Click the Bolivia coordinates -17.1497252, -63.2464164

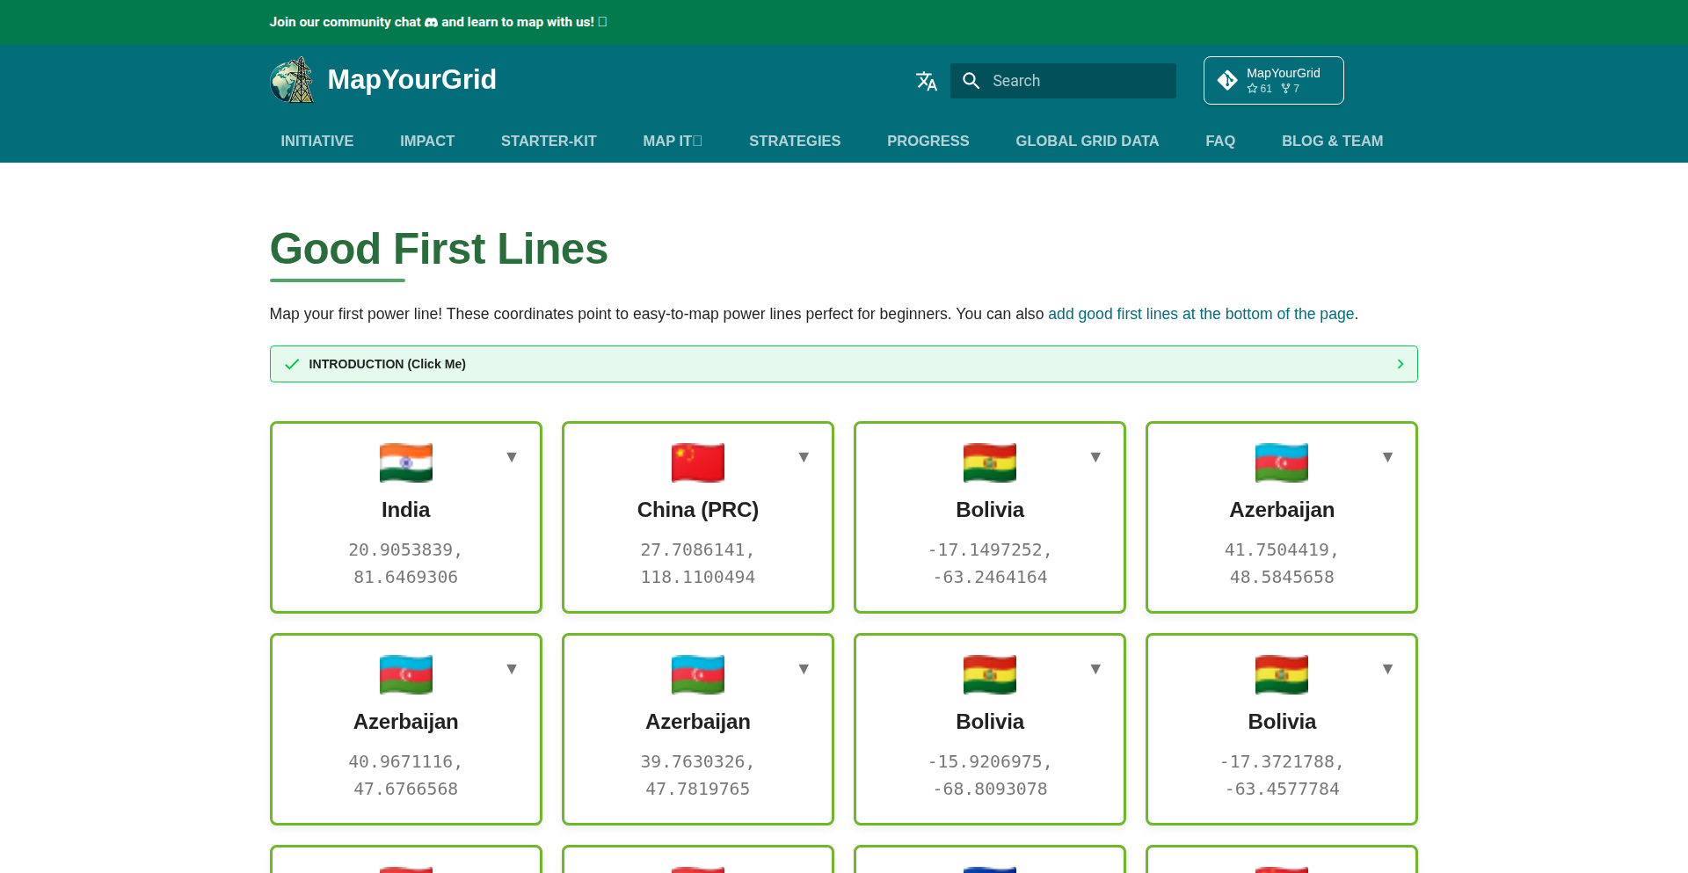pos(990,564)
